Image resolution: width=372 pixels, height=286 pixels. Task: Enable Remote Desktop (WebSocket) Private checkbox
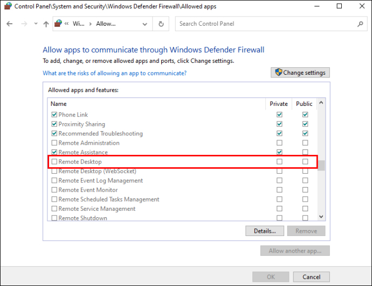[x=279, y=171]
